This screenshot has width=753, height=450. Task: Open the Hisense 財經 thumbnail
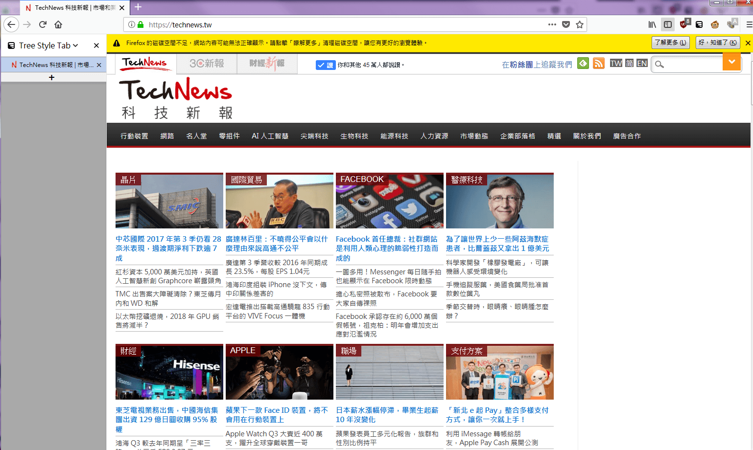point(169,372)
